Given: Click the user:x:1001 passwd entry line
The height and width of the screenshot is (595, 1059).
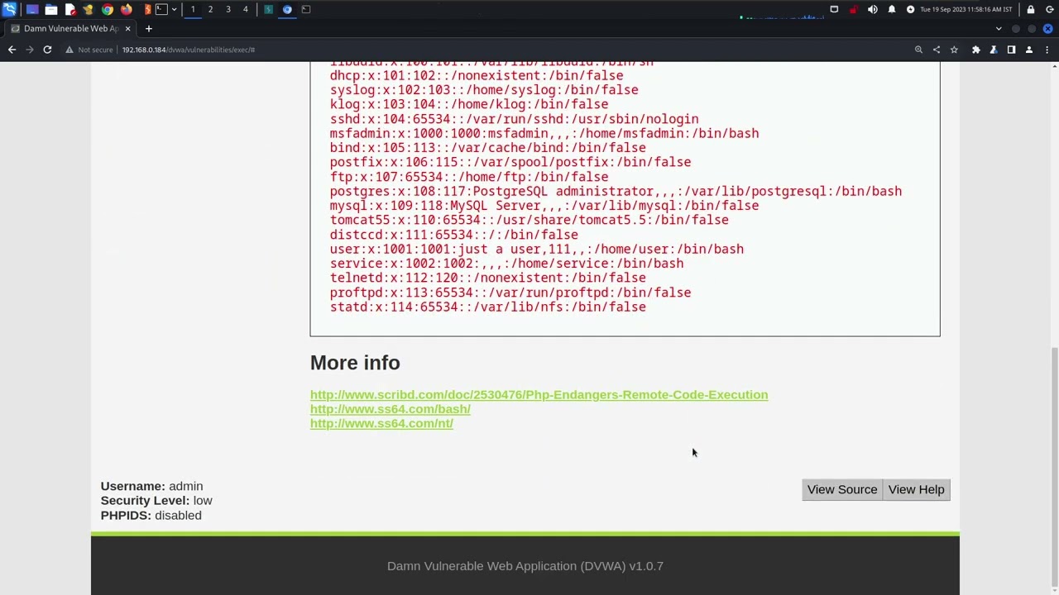Looking at the screenshot, I should [537, 249].
